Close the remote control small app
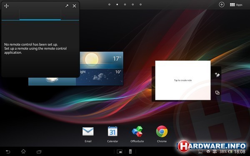The height and width of the screenshot is (156, 250). [74, 6]
